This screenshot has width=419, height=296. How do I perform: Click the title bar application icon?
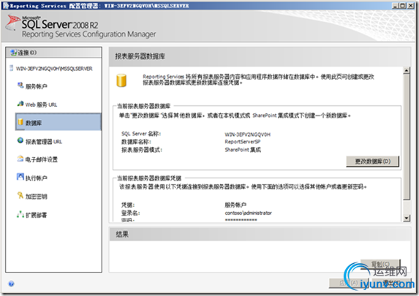coord(5,6)
